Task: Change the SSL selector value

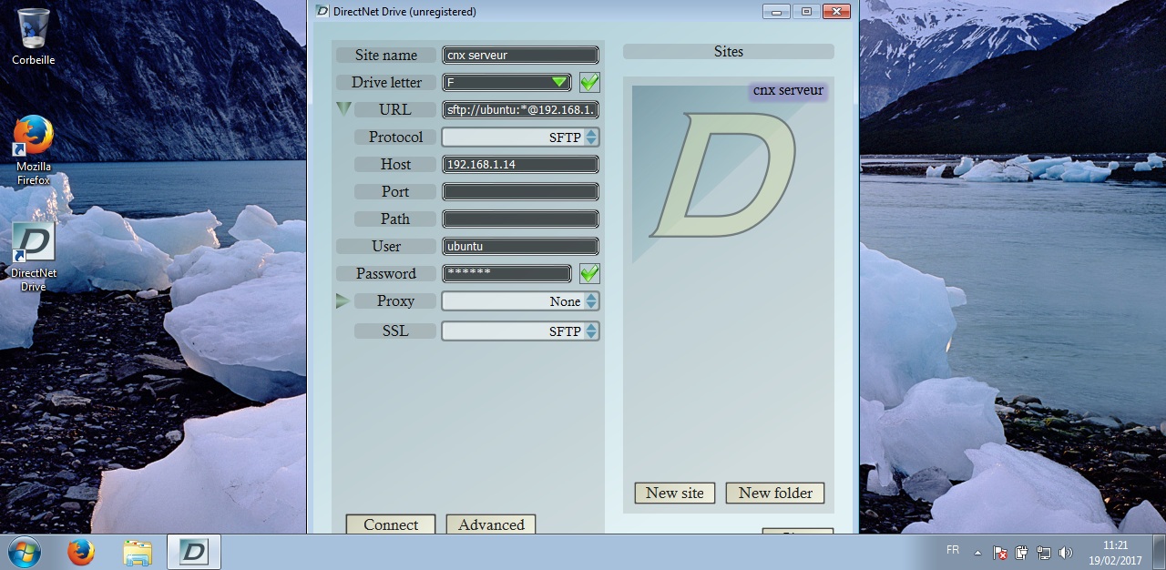Action: pyautogui.click(x=591, y=331)
